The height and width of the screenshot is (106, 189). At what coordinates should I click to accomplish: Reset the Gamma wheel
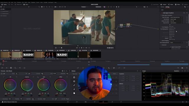coord(33,77)
